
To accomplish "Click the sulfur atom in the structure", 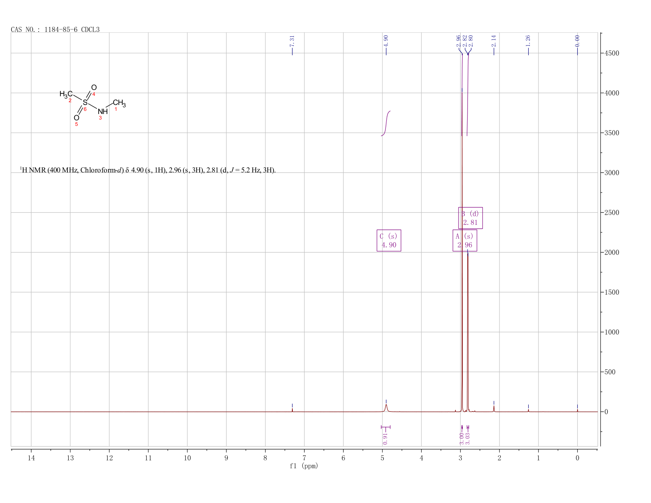I will [x=85, y=103].
